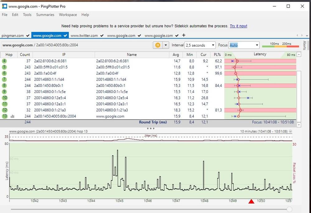This screenshot has width=311, height=213.
Task: Click hop 10 green circle icon
Action: 5,98
